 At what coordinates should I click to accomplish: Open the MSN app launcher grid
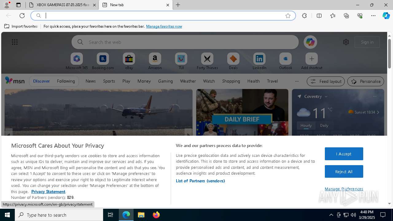15,42
